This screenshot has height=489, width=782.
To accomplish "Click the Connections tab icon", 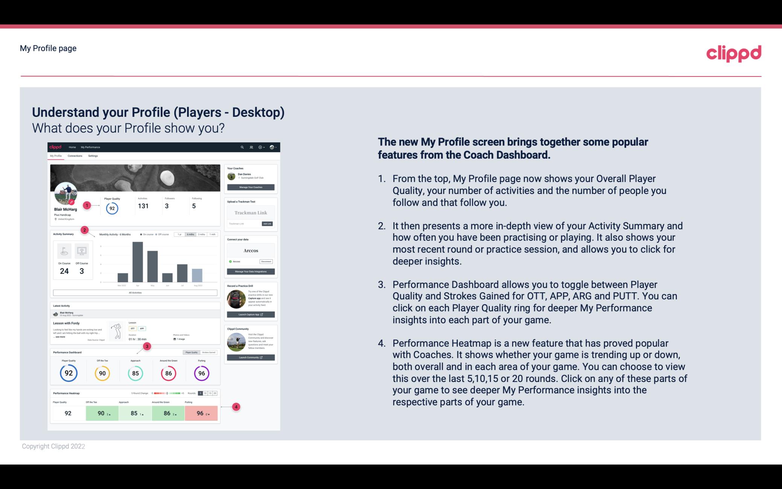I will coord(75,156).
